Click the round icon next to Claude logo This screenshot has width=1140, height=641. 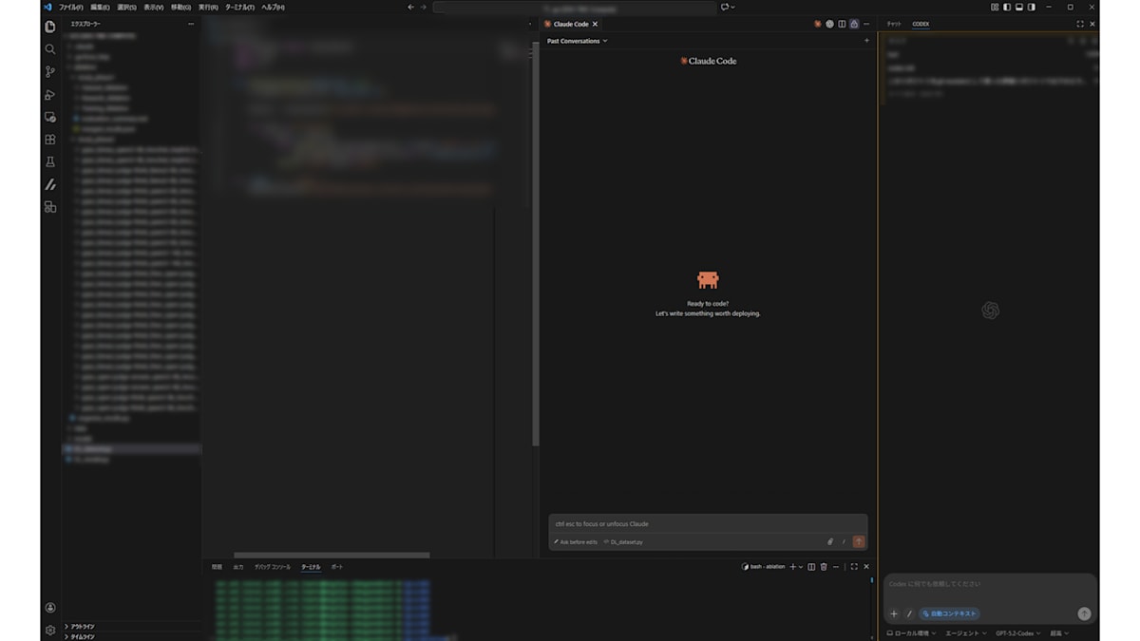(829, 24)
